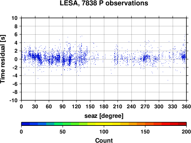Click the colorbar tick label 100

point(104,132)
